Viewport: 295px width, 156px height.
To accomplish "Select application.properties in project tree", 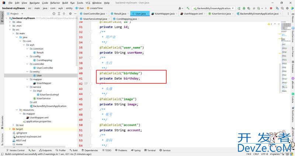I will pyautogui.click(x=37, y=121).
